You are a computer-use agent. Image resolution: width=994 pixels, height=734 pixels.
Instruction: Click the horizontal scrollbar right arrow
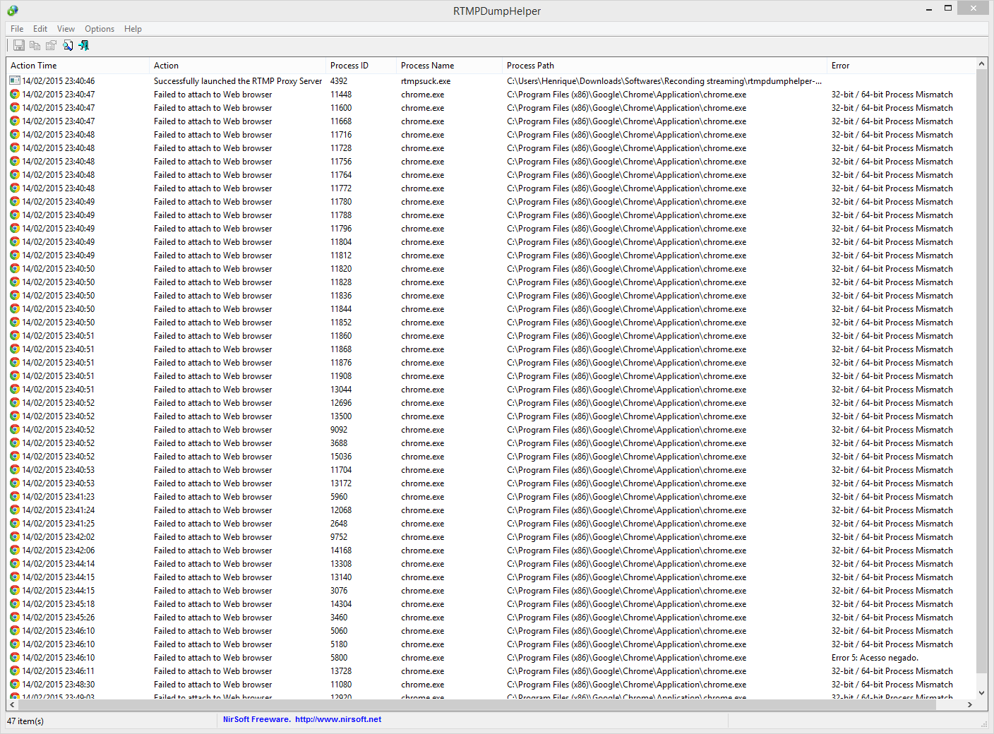coord(970,705)
